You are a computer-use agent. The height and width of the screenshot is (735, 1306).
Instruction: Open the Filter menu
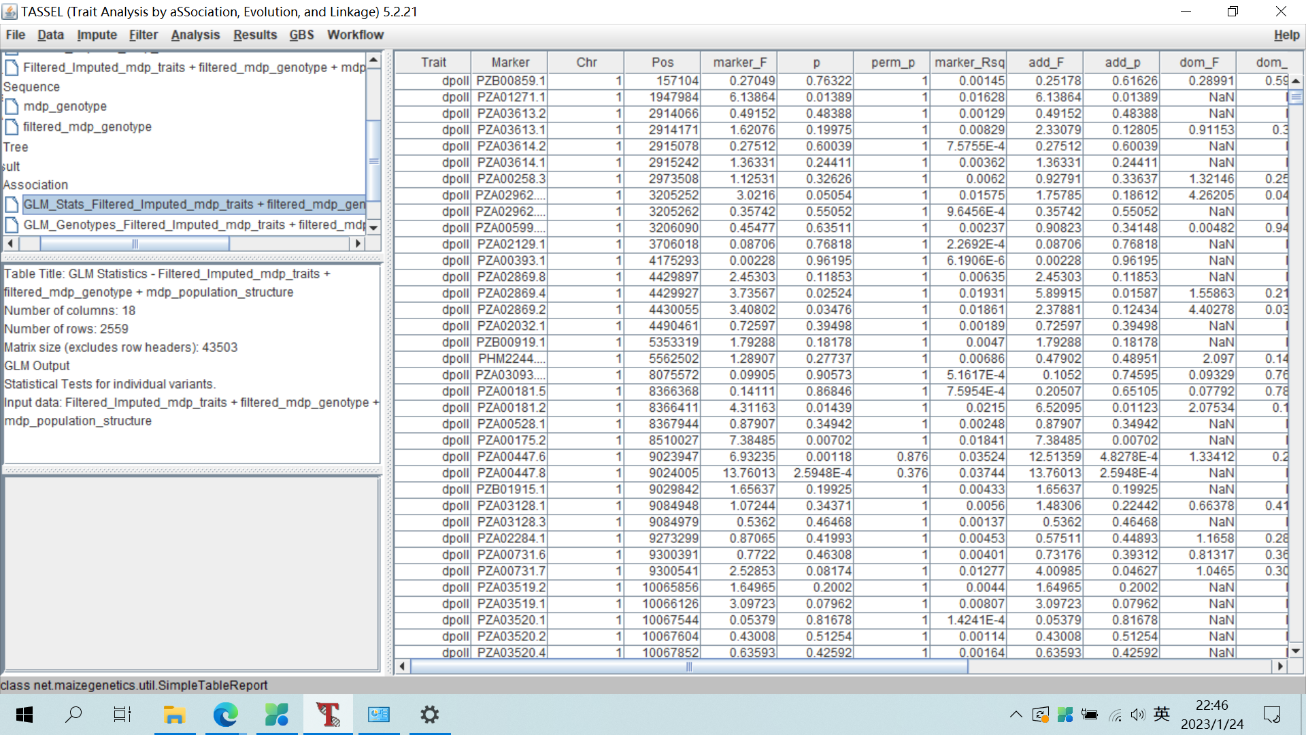click(x=143, y=35)
